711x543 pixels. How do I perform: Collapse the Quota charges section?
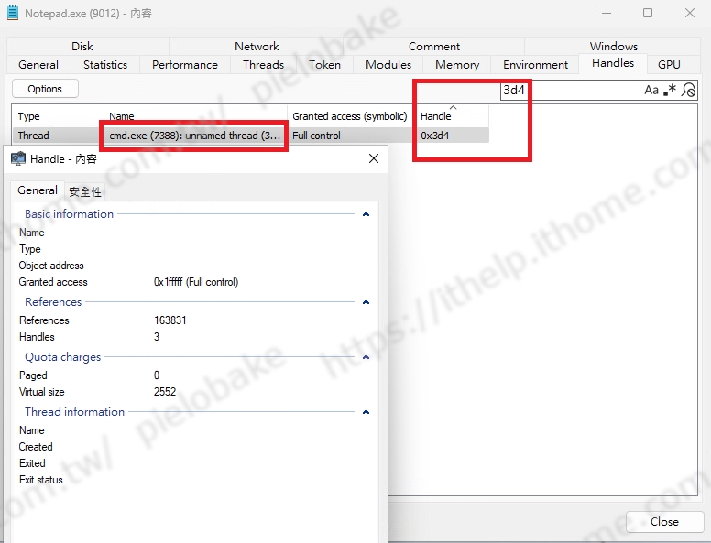pos(366,357)
